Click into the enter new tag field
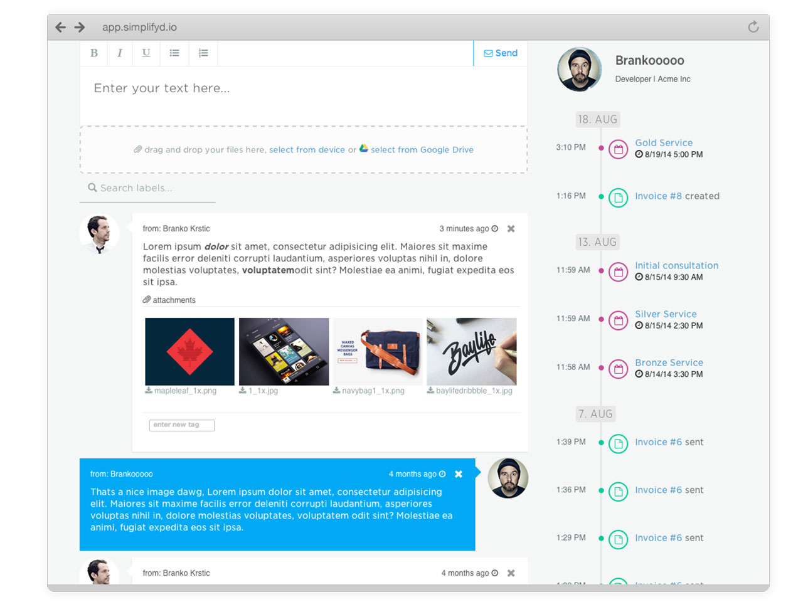803x602 pixels. pos(182,425)
